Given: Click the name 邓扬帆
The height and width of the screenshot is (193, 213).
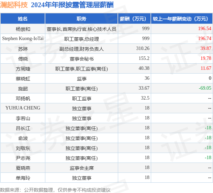Looking at the screenshot, I should tap(23, 99).
